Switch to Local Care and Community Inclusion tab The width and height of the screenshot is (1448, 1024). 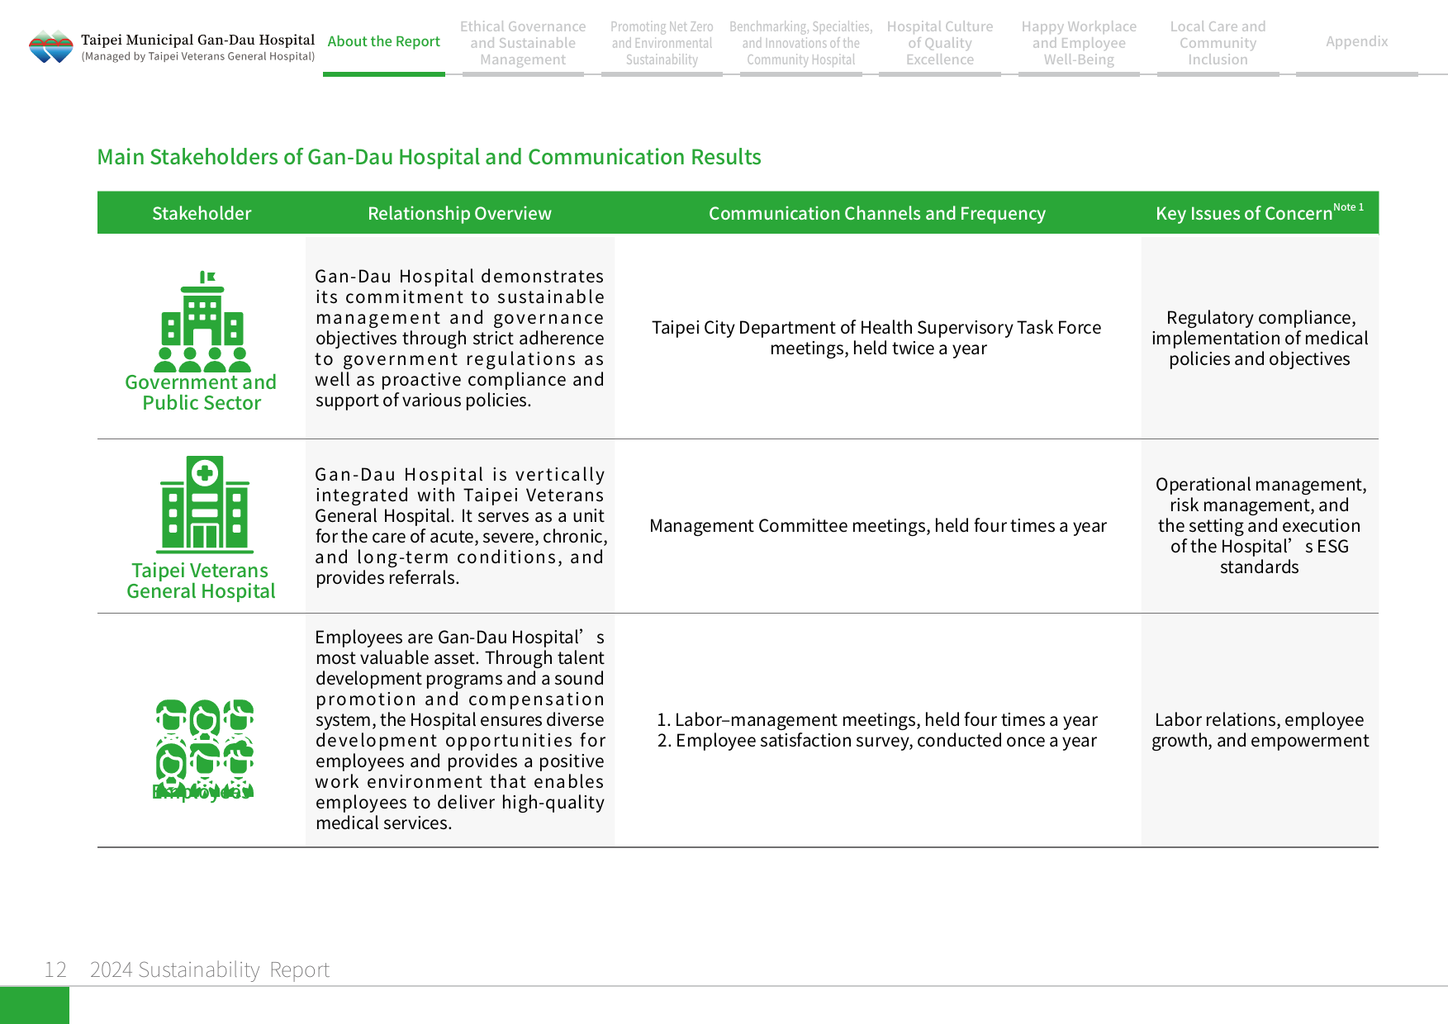pos(1218,43)
